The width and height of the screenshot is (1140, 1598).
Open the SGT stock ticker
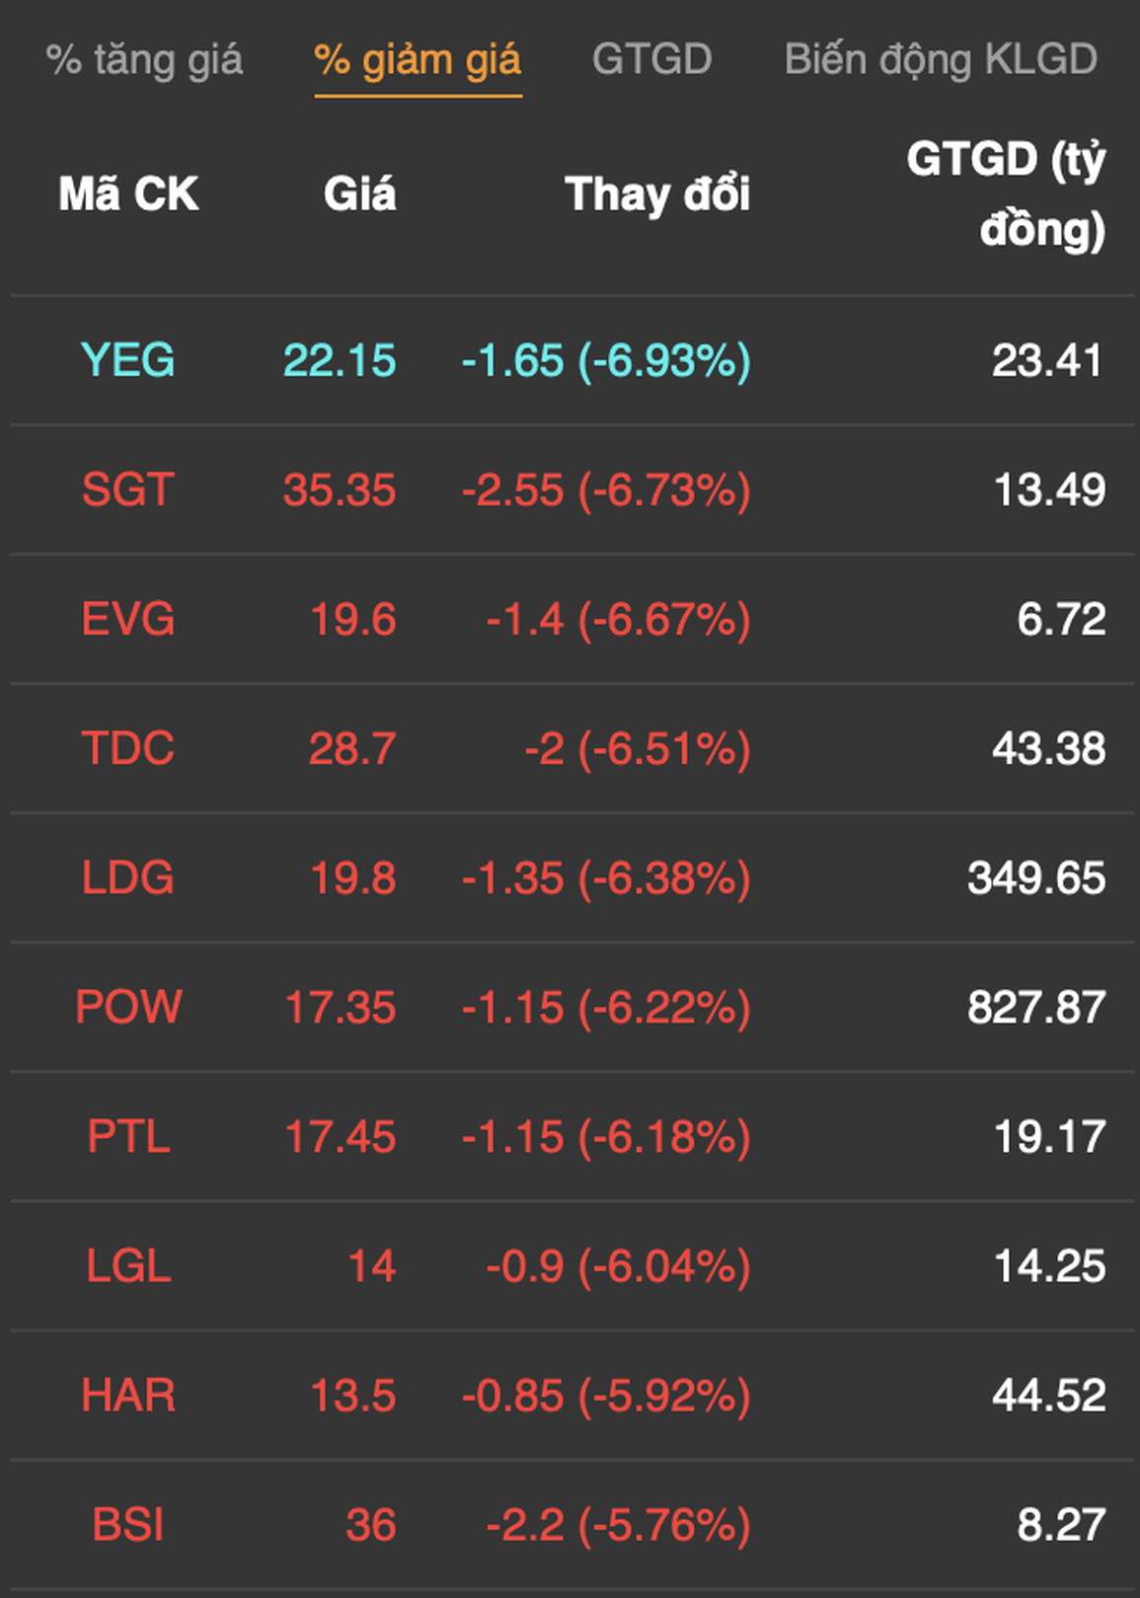click(x=128, y=490)
